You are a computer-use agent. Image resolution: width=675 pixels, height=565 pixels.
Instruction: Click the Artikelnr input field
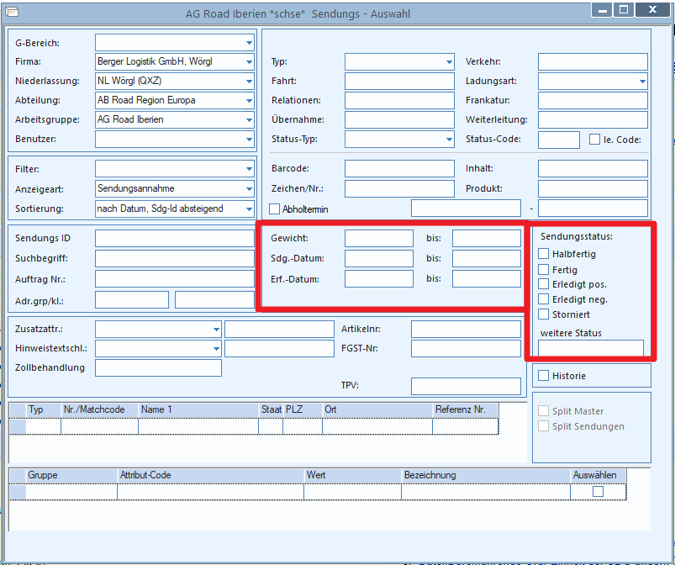466,329
